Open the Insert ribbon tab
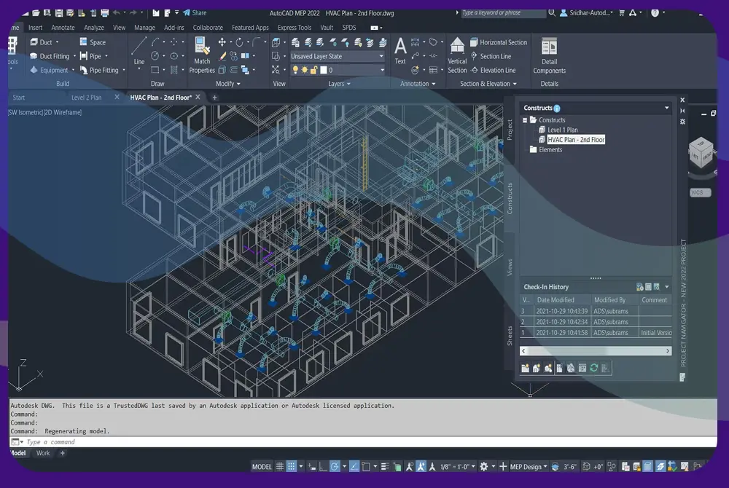 pyautogui.click(x=35, y=28)
